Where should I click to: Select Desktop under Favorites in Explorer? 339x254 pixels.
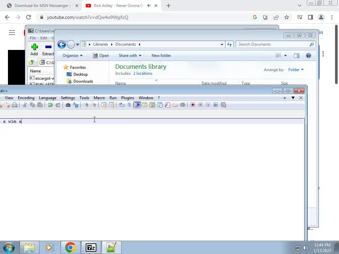pyautogui.click(x=77, y=74)
